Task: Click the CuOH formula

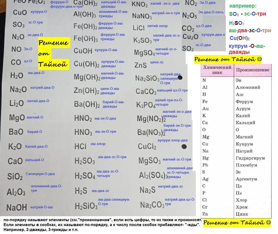Action: [83, 51]
